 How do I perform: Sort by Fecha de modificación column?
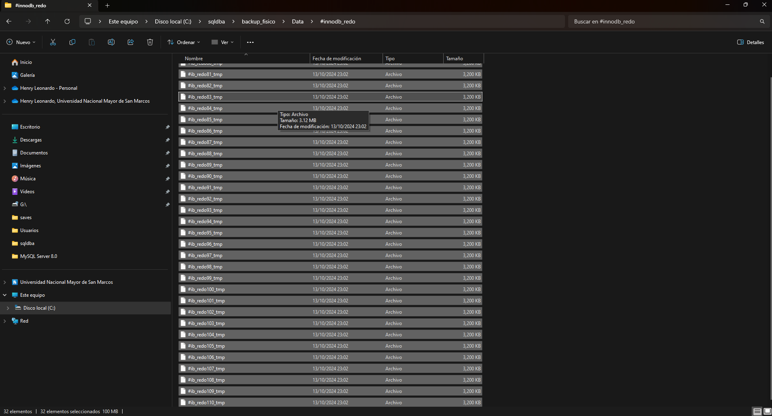pyautogui.click(x=347, y=59)
